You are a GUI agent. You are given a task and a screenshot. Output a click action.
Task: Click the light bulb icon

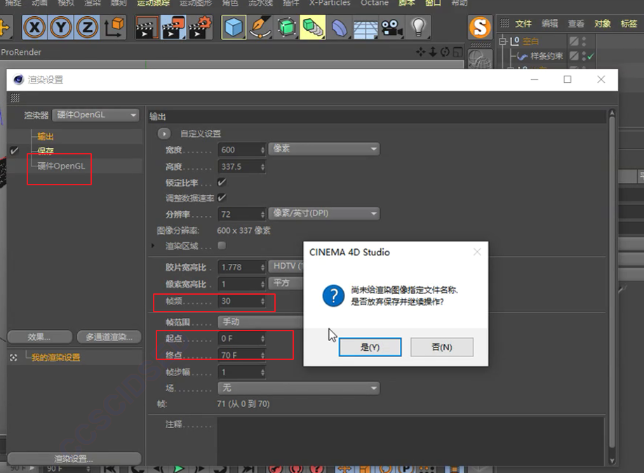418,27
